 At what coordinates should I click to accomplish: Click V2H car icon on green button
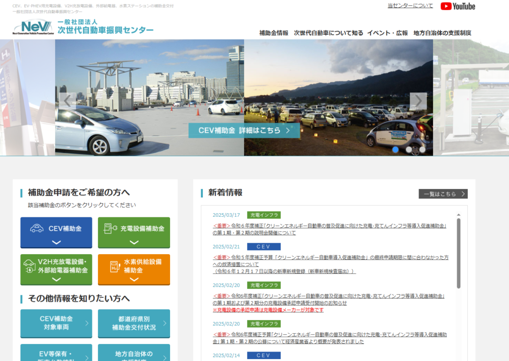(29, 266)
